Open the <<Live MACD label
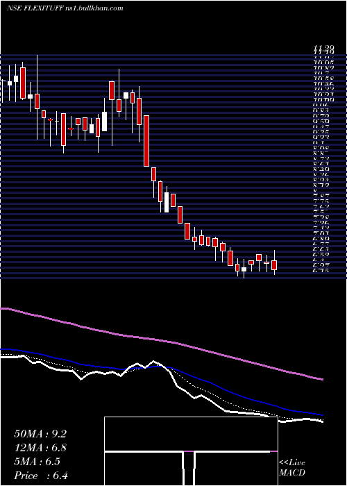The width and height of the screenshot is (347, 486). (292, 468)
